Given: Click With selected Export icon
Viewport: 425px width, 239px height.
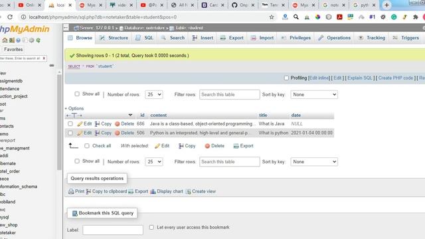Looking at the screenshot, I should 236,146.
